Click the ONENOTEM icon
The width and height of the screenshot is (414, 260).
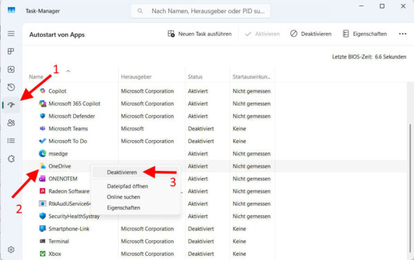click(x=42, y=179)
